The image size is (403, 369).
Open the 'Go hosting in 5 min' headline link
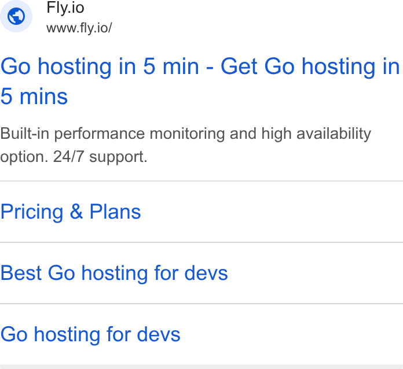click(200, 82)
